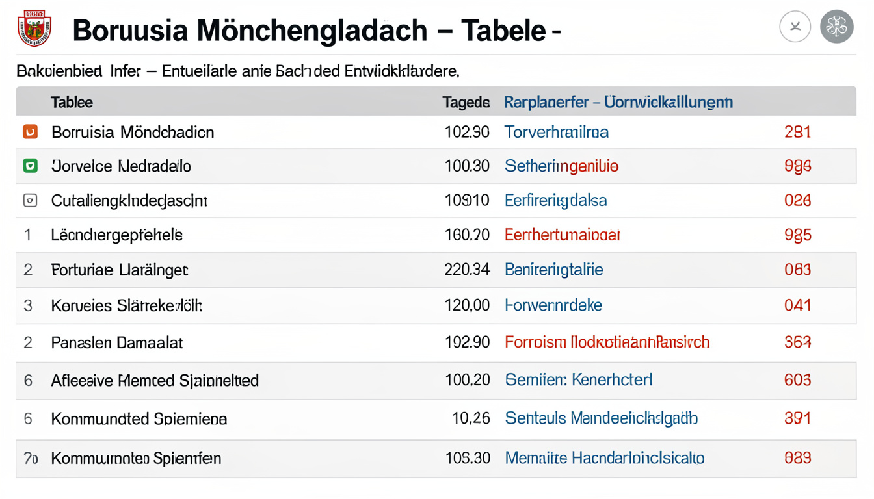
Task: Sort by the Tagede column header
Action: click(x=466, y=101)
